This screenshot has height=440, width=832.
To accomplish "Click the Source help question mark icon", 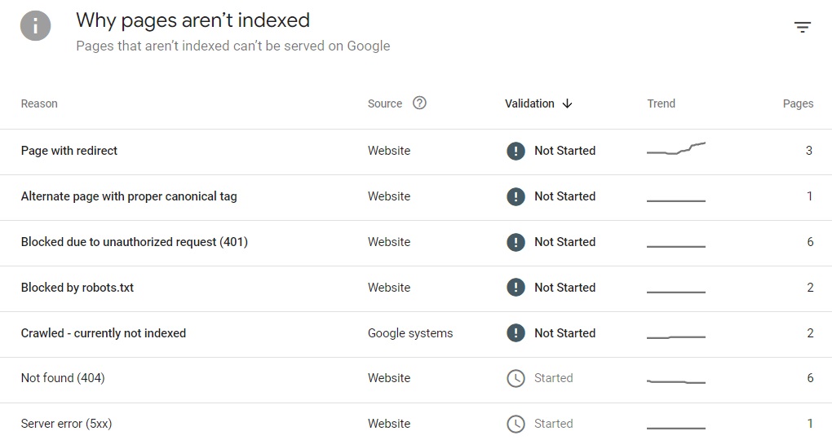I will [419, 103].
